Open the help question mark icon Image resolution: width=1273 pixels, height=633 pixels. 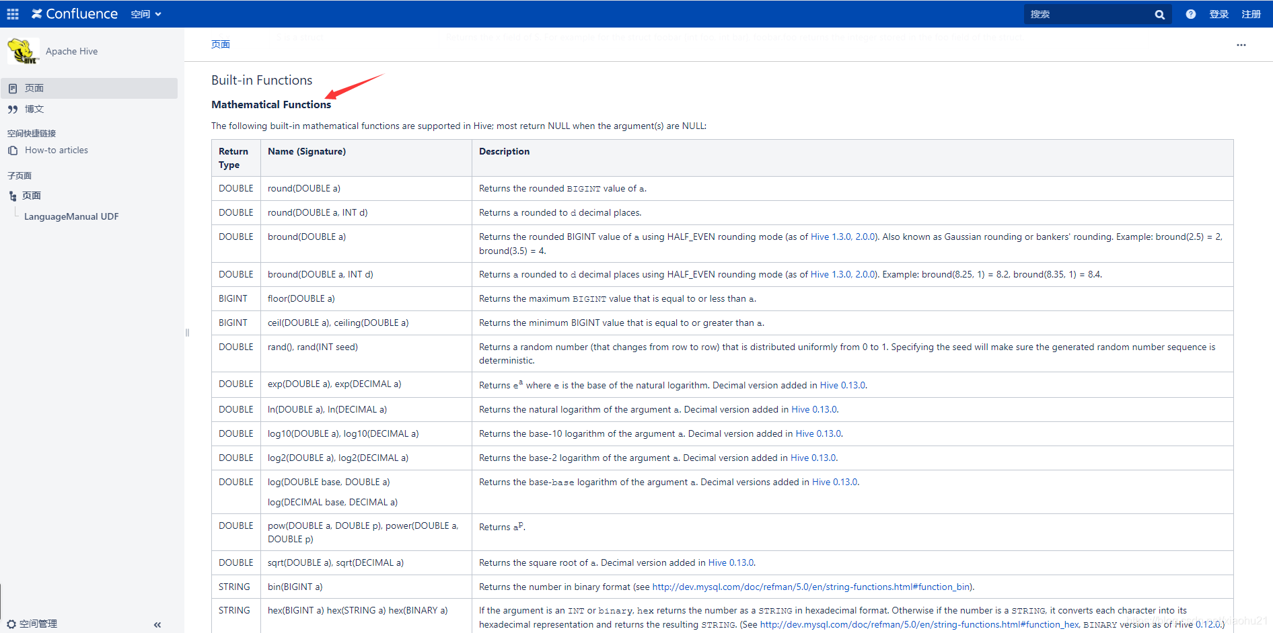tap(1191, 14)
